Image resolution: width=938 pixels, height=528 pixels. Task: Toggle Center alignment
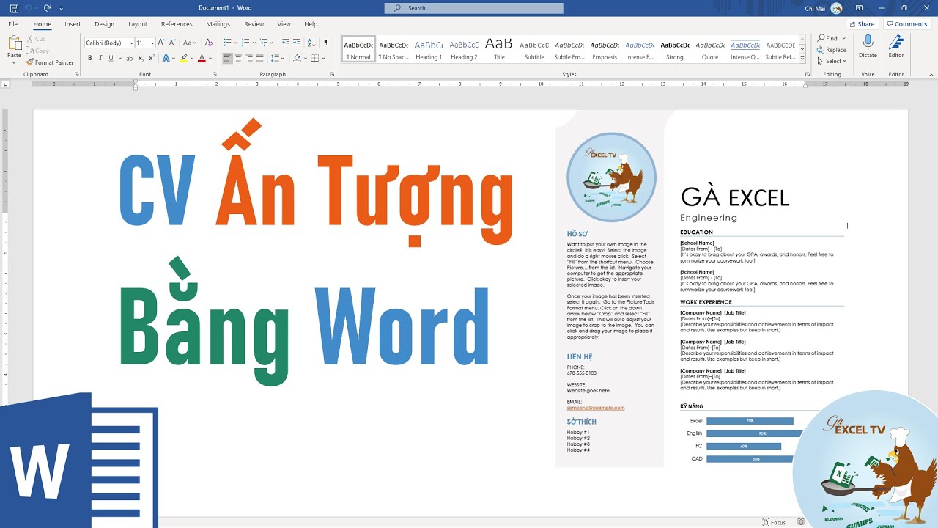pos(238,58)
